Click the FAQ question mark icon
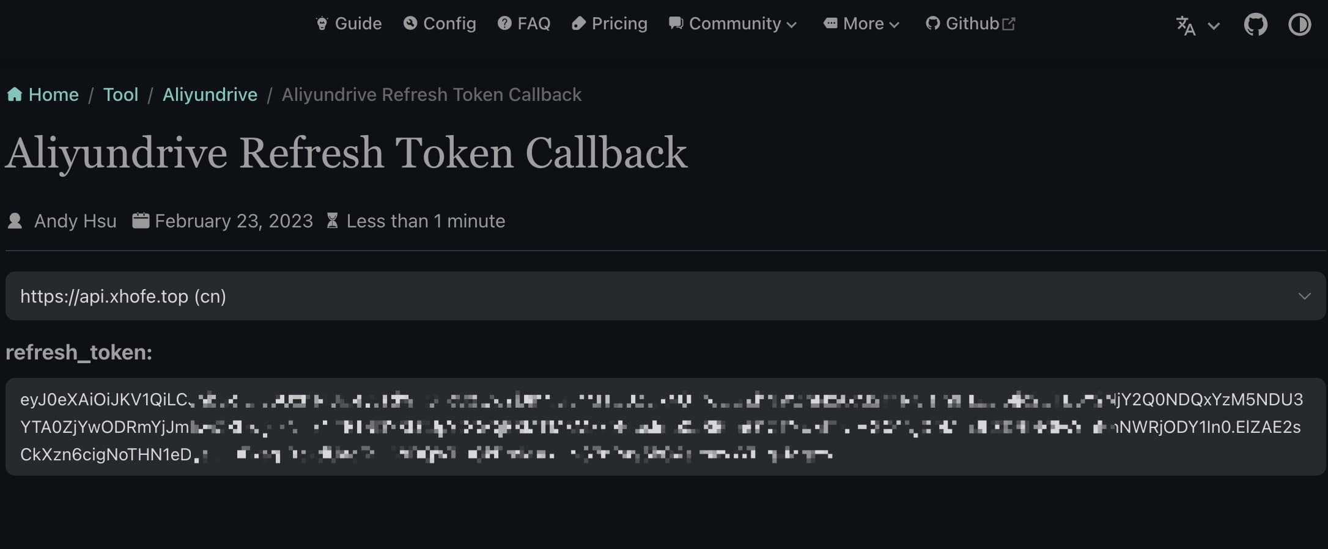Viewport: 1328px width, 549px height. (504, 24)
